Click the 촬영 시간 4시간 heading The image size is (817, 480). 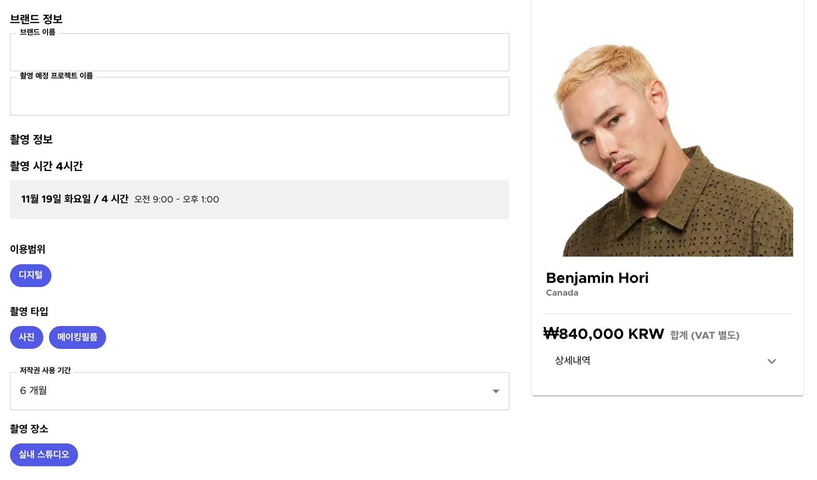point(47,166)
